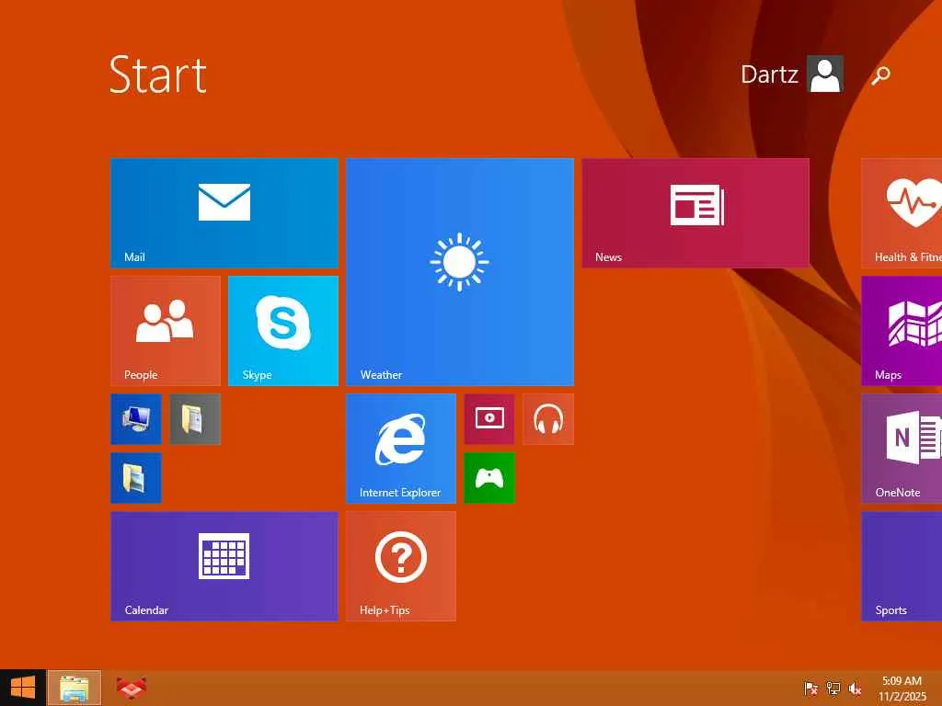Viewport: 942px width, 706px height.
Task: Open the This PC computer tile
Action: 136,419
